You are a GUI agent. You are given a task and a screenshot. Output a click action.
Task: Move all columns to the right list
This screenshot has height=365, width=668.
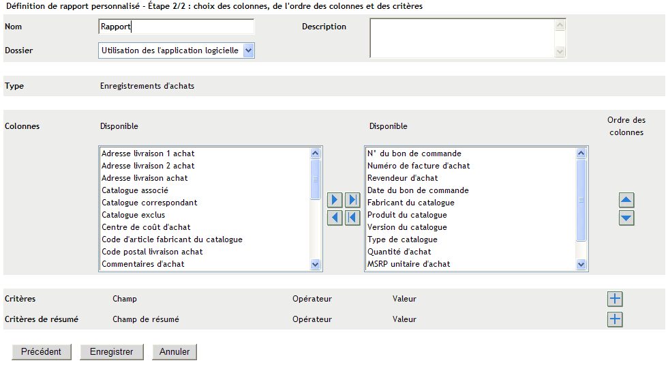352,200
